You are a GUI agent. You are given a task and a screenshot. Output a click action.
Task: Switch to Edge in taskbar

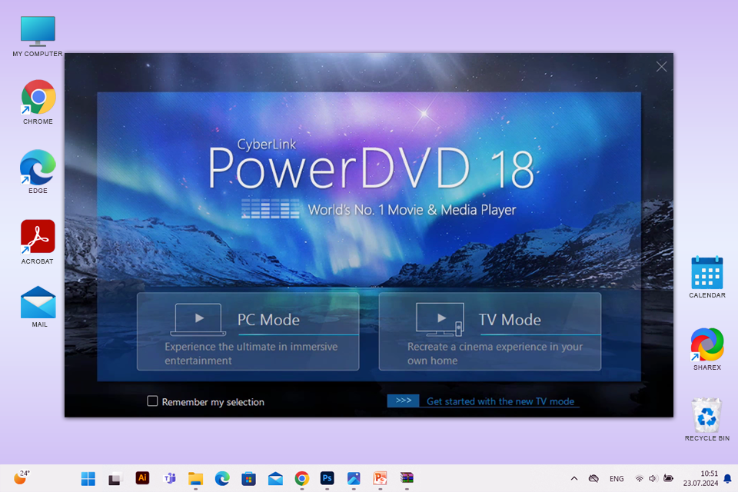222,479
